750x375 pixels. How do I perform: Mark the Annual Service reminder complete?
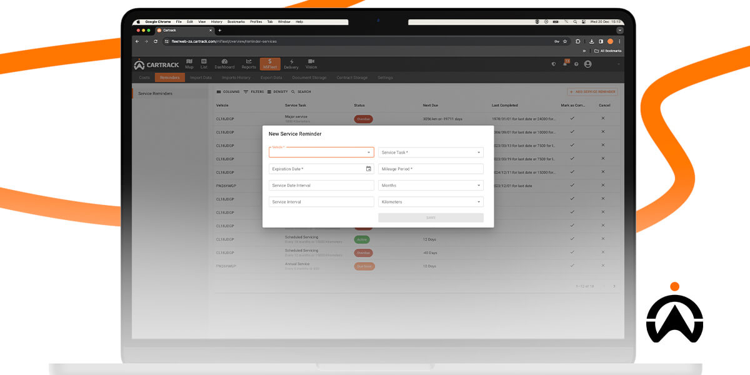pos(572,266)
